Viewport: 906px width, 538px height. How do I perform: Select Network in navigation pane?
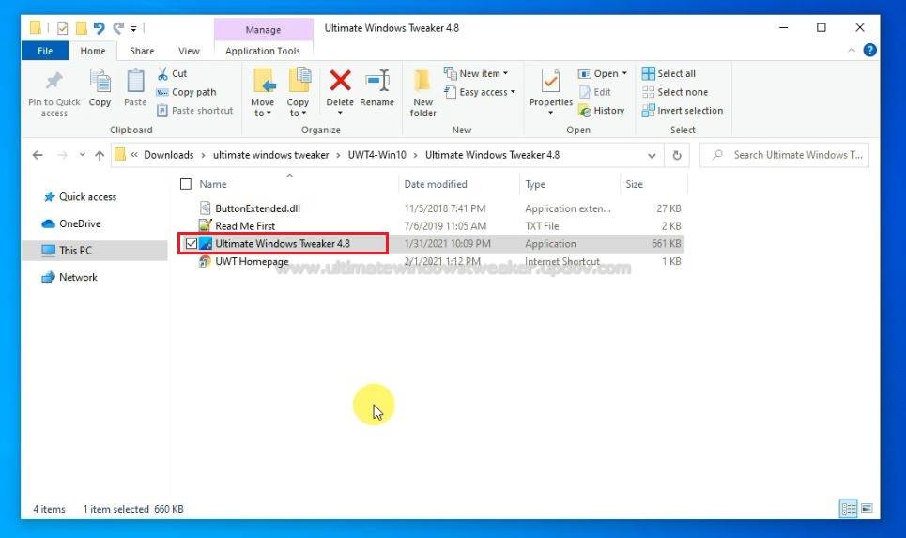(69, 277)
